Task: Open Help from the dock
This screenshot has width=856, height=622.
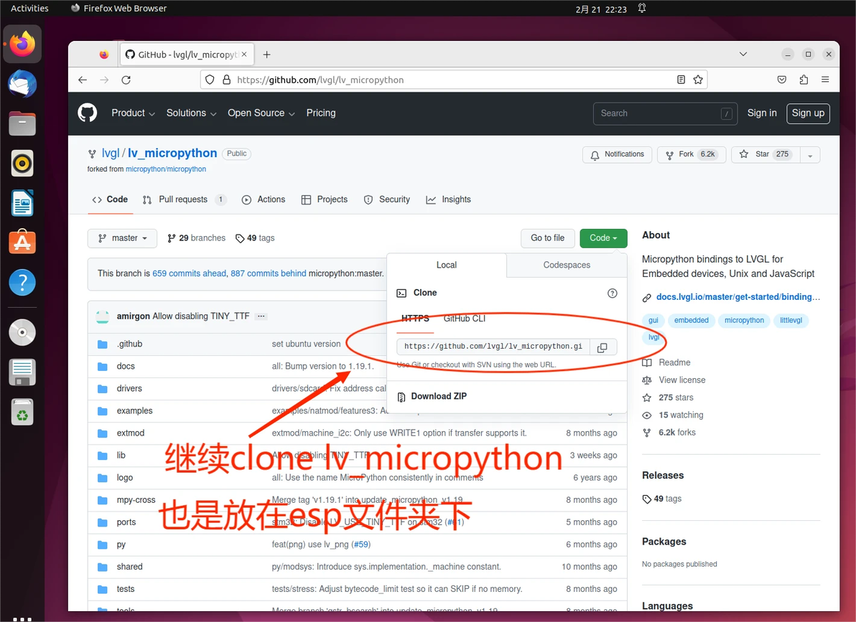Action: point(22,283)
